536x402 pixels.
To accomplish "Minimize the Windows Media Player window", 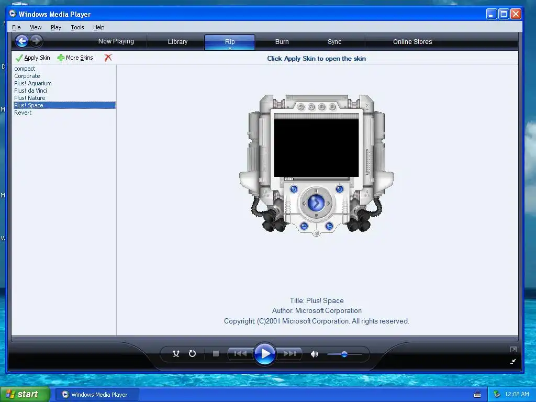I will pos(491,14).
